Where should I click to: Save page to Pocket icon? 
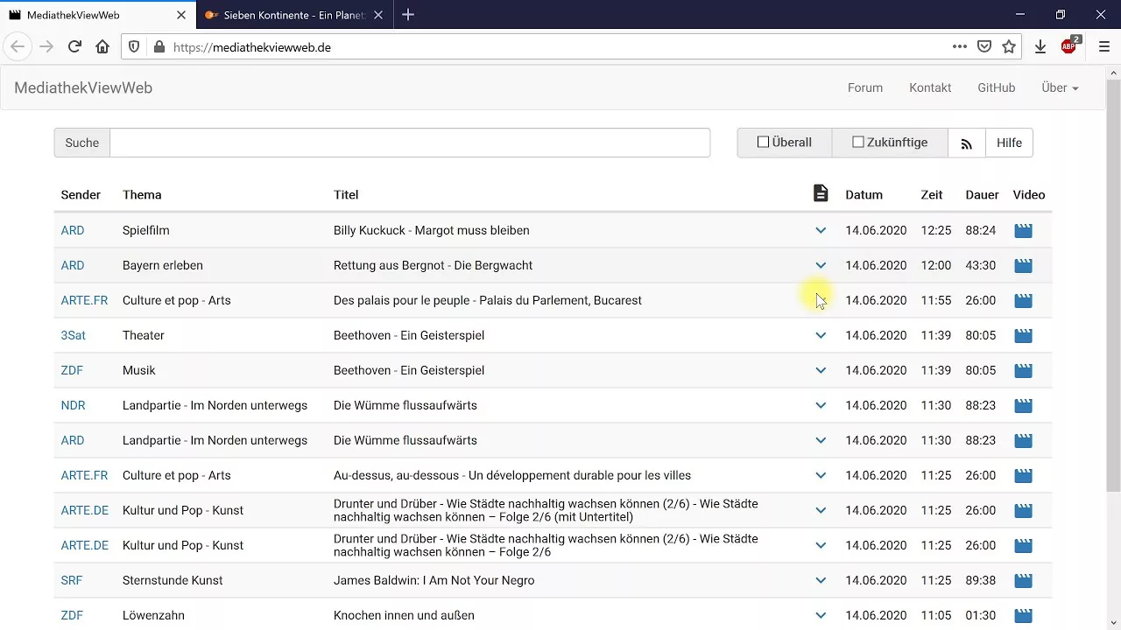(984, 47)
